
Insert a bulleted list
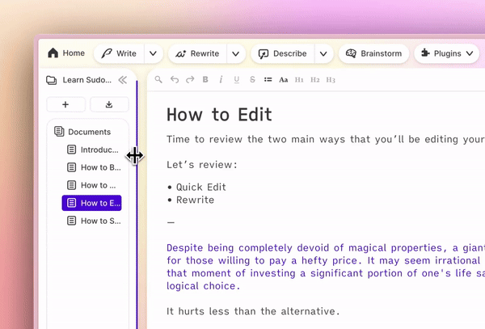click(x=268, y=79)
